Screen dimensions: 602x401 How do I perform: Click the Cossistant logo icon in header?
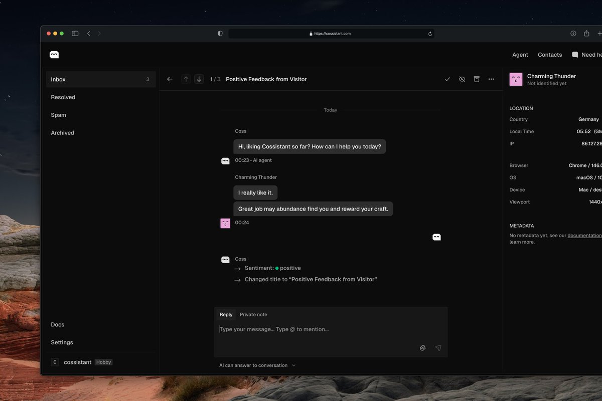click(54, 55)
